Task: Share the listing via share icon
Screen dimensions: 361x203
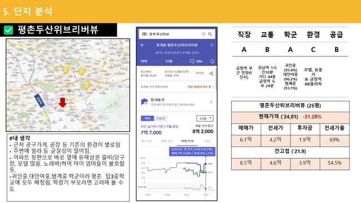Action: (211, 73)
